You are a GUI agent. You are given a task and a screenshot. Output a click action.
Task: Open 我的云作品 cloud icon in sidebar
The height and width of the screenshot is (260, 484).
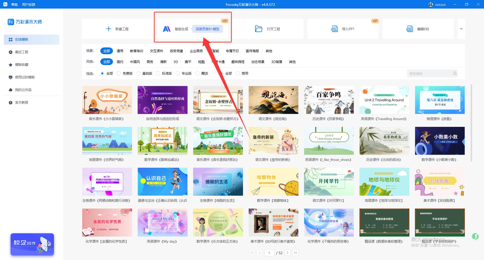tap(11, 90)
